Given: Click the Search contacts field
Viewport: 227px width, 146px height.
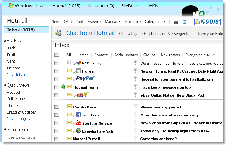Looking at the screenshot, I should tap(28, 137).
